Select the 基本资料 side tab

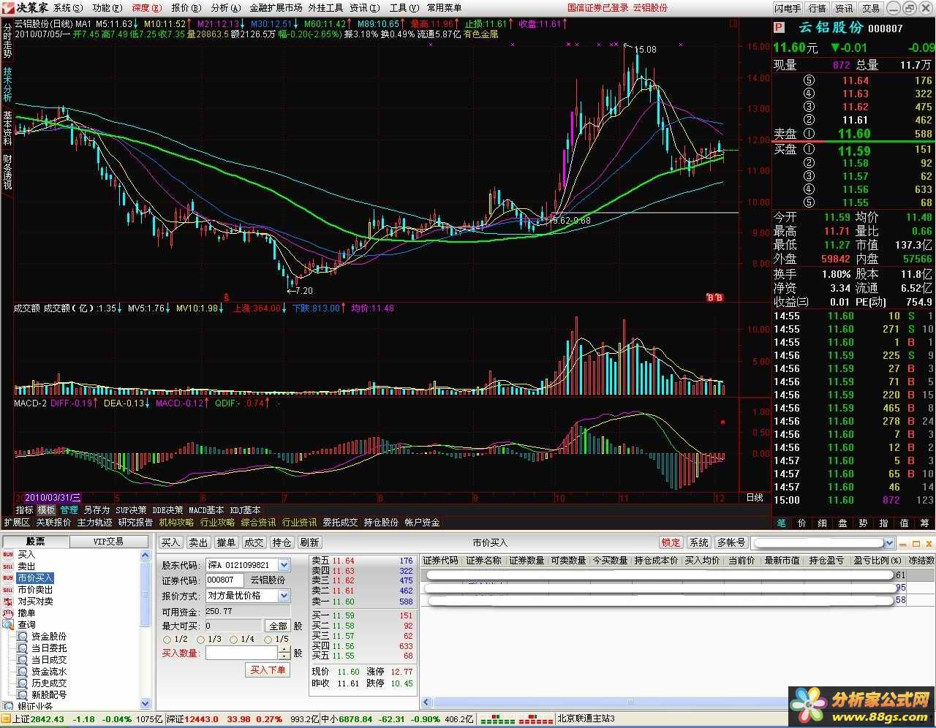[7, 127]
